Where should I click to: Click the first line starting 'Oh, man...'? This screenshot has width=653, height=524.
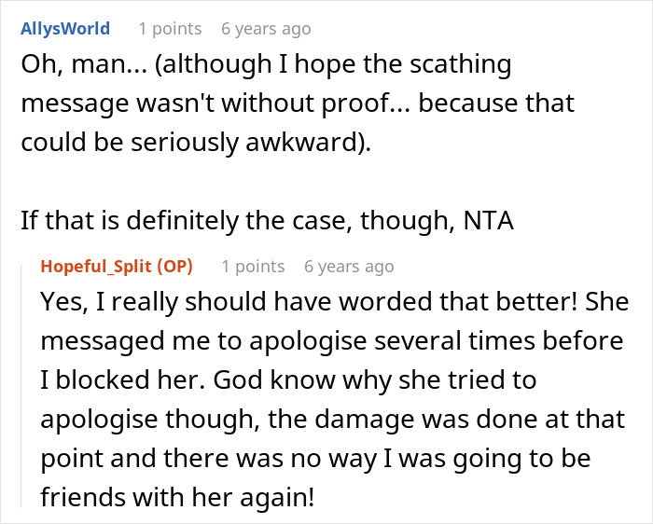coord(266,65)
